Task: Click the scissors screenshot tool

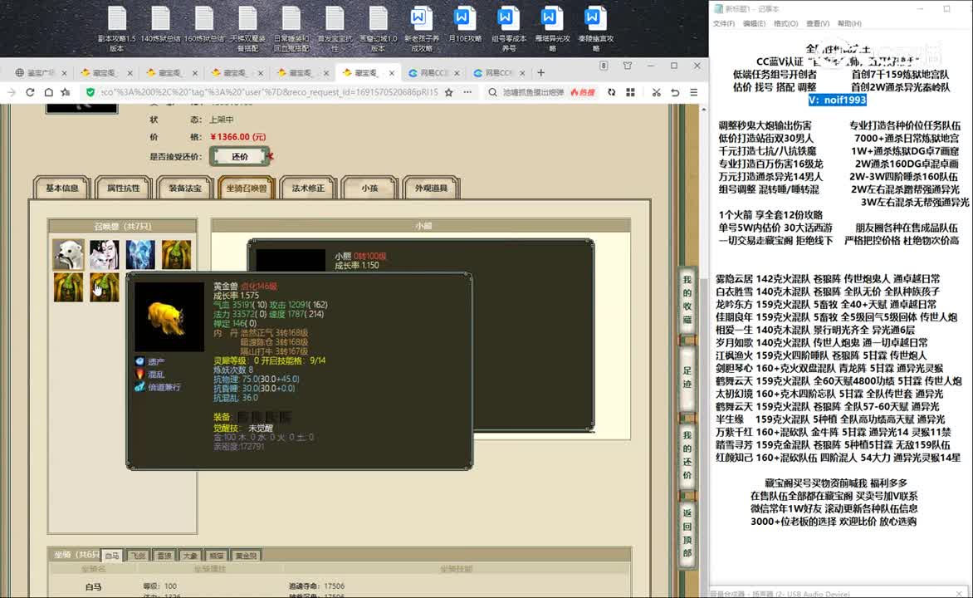Action: tap(656, 92)
